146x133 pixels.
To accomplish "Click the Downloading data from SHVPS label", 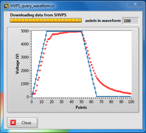I will click(x=38, y=15).
